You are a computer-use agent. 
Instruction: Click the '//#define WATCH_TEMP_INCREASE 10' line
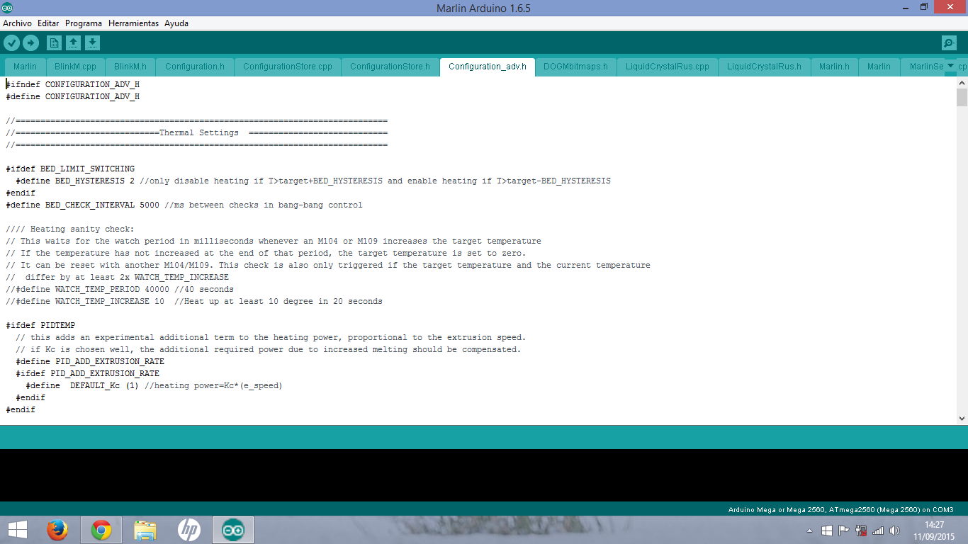[x=194, y=301]
